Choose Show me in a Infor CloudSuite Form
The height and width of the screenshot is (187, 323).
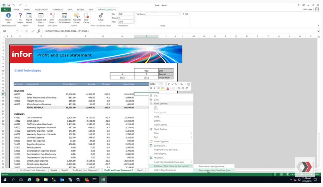pos(213,170)
